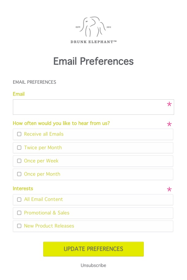Select the New Product Releases label text
This screenshot has height=280, width=187.
coord(49,226)
